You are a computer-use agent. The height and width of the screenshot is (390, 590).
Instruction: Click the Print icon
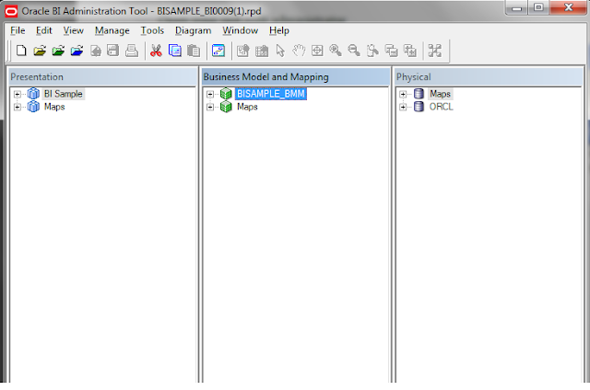(x=132, y=51)
